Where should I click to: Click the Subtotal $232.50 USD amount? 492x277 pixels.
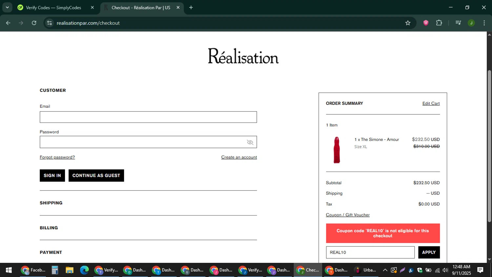426,183
